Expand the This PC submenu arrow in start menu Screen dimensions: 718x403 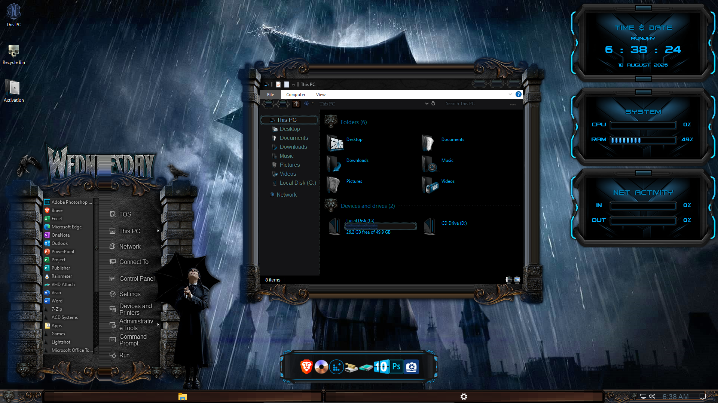coord(158,231)
